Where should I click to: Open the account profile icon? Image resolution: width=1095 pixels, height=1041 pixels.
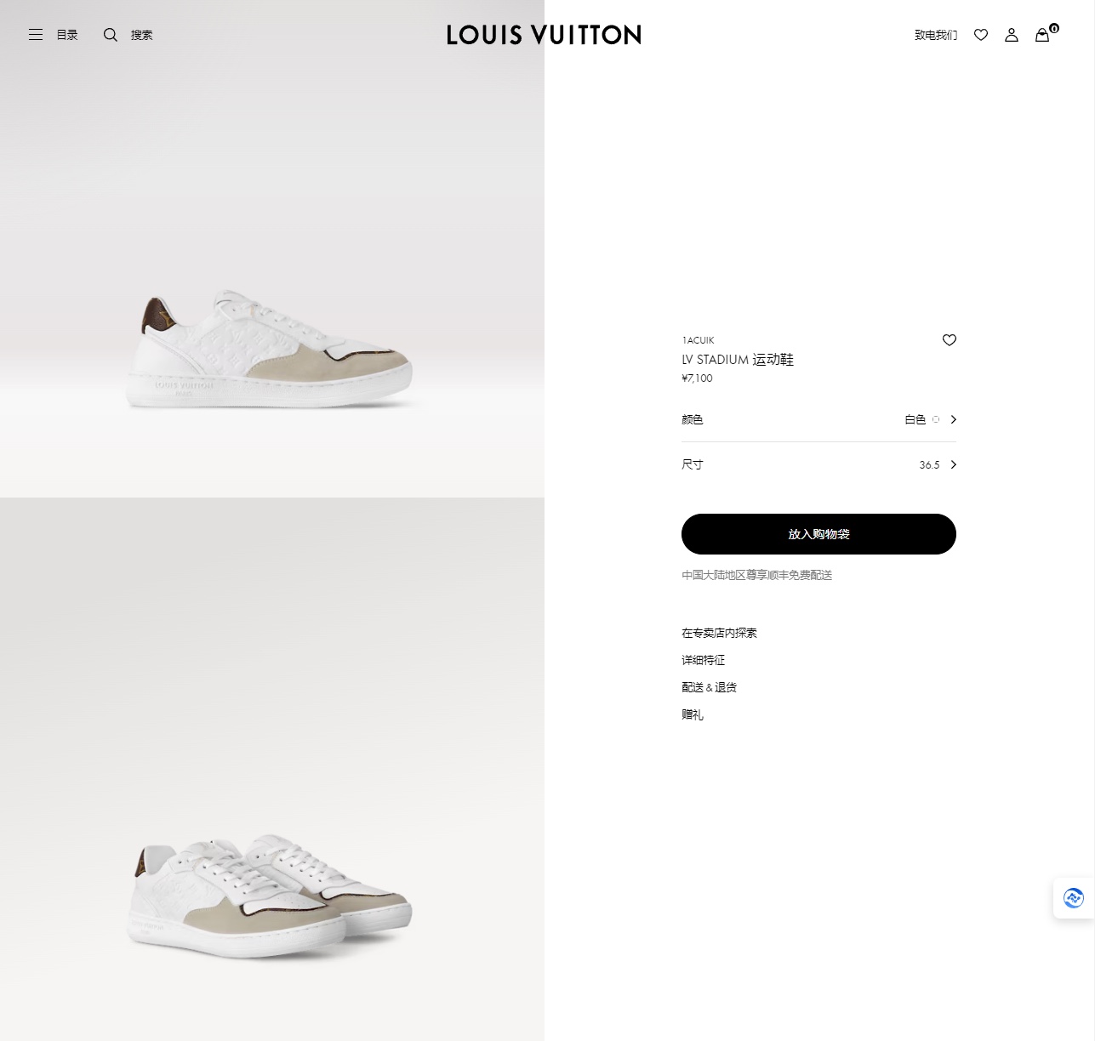(x=1012, y=35)
